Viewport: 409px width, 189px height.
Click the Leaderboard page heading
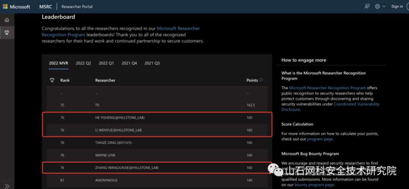point(58,17)
